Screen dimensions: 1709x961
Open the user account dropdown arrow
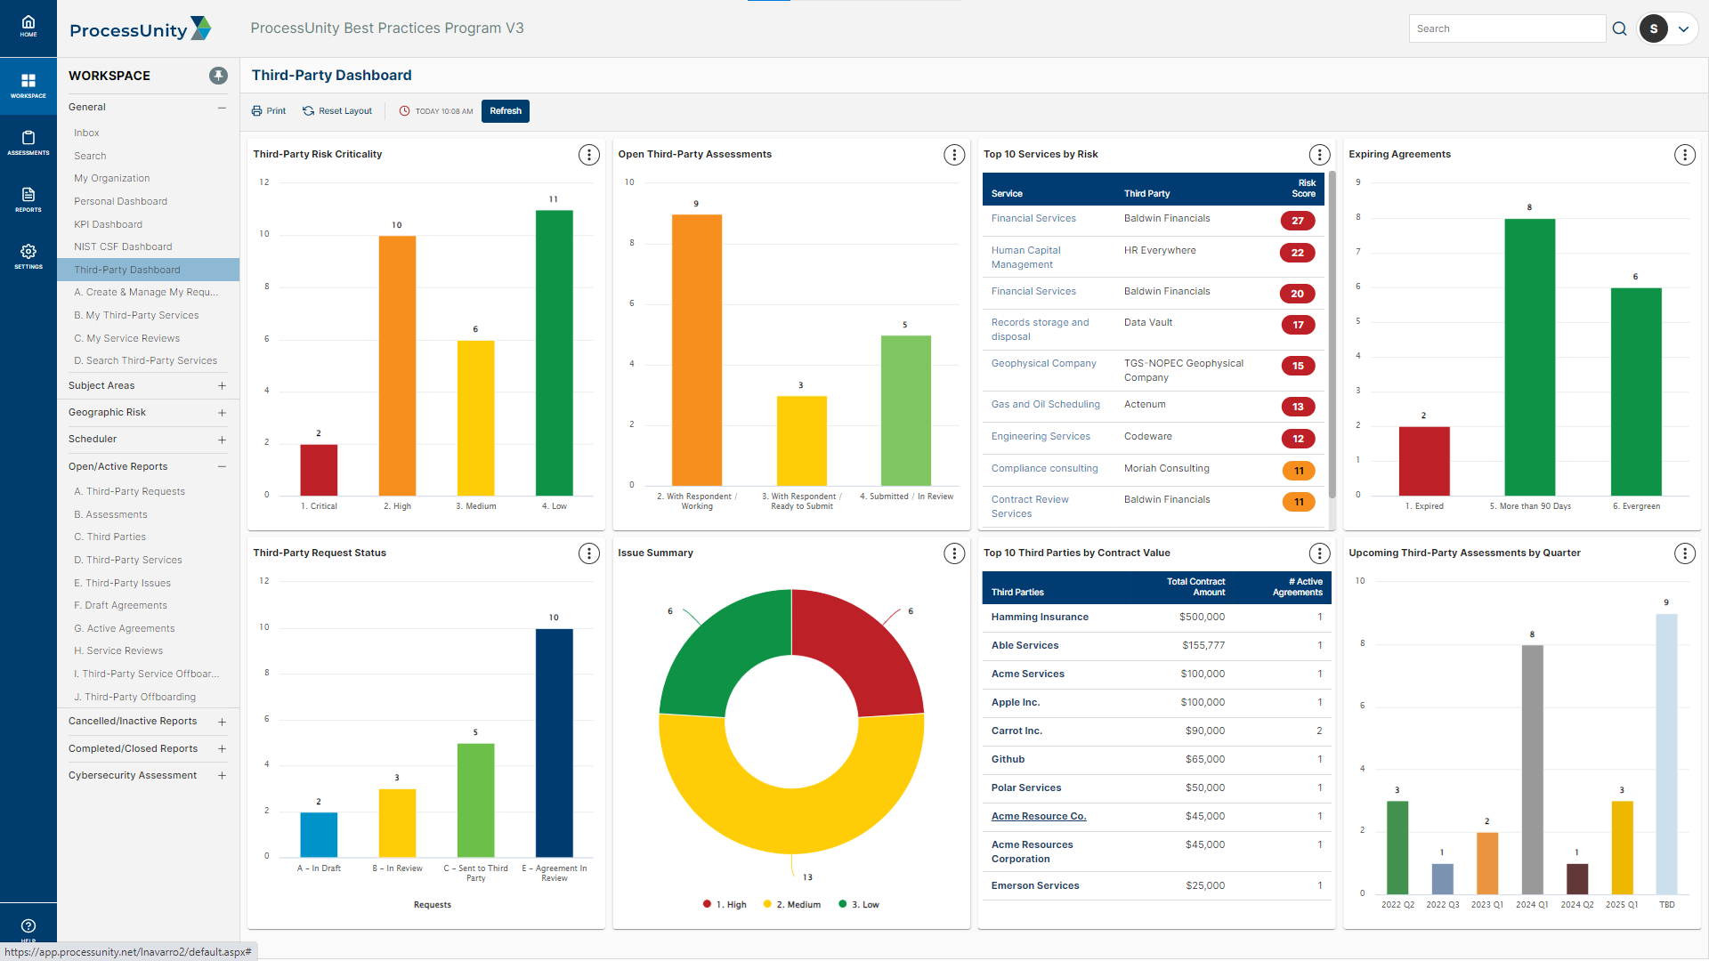click(x=1683, y=28)
